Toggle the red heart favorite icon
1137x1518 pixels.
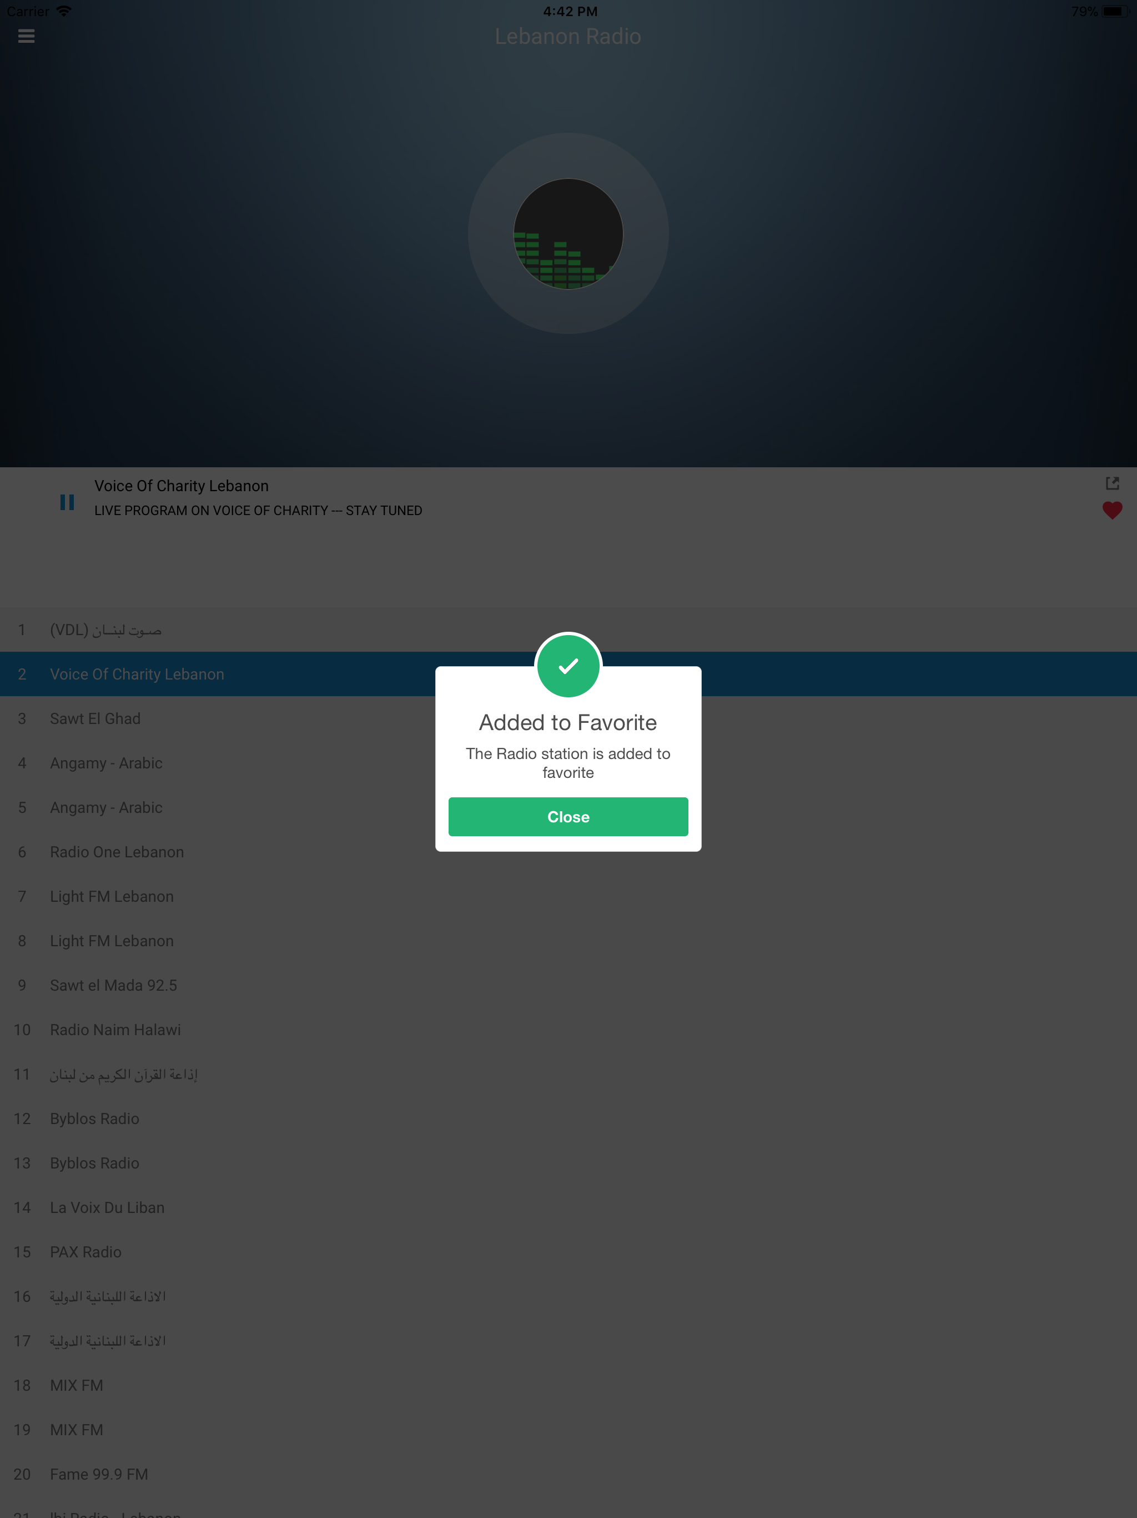[x=1113, y=511]
